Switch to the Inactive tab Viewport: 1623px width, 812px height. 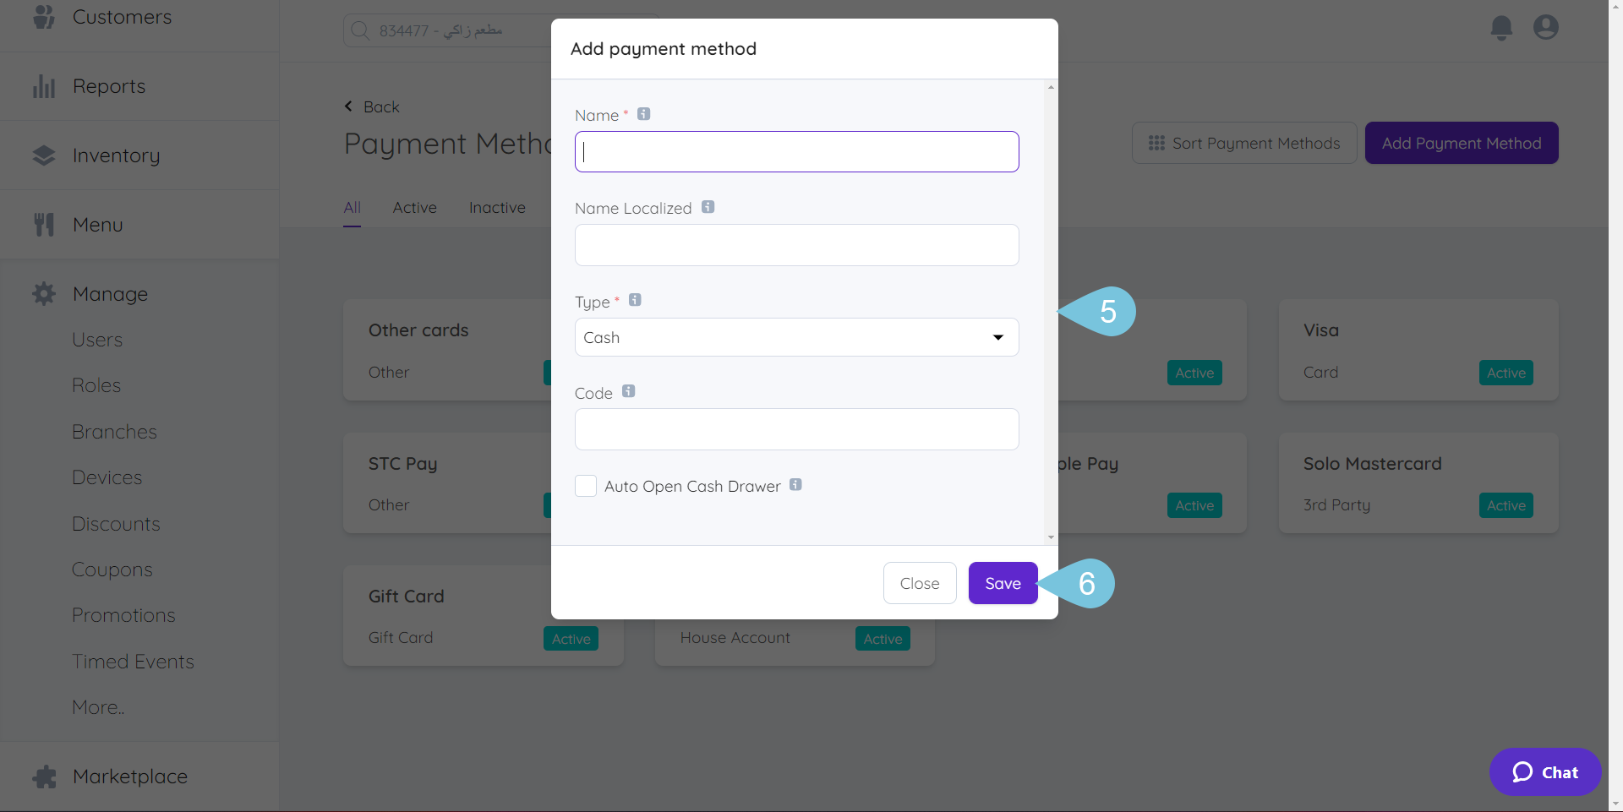(x=497, y=207)
